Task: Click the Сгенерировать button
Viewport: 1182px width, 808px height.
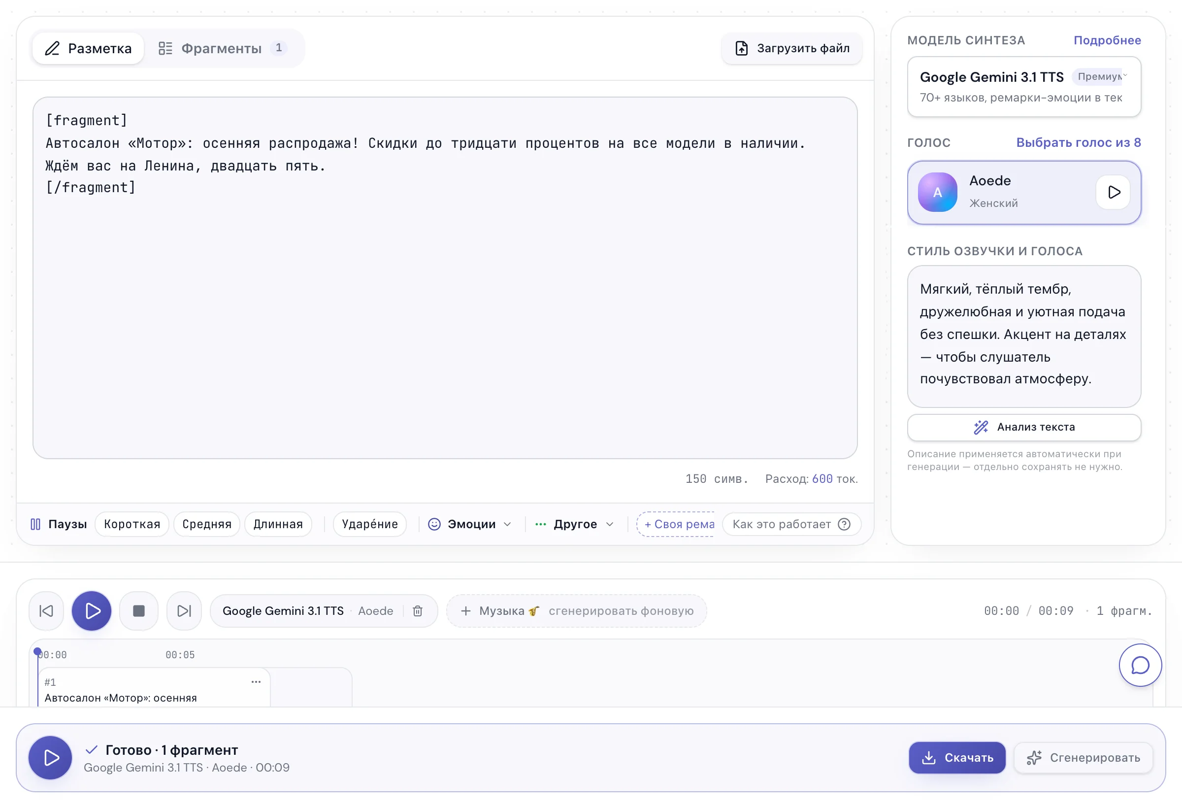Action: pos(1083,758)
